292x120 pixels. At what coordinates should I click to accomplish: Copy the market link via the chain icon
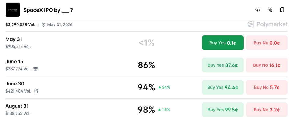[270, 10]
